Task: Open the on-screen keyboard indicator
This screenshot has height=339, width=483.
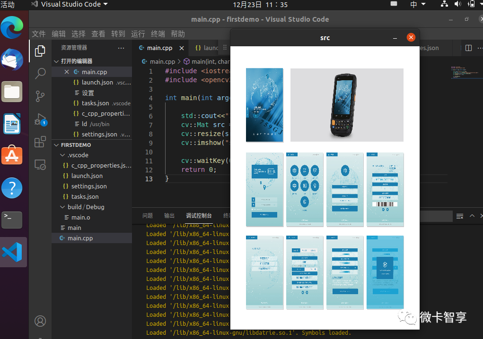Action: tap(394, 4)
